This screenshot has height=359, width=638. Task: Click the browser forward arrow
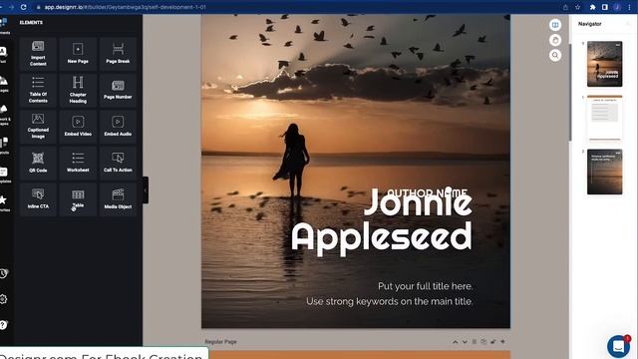click(11, 7)
